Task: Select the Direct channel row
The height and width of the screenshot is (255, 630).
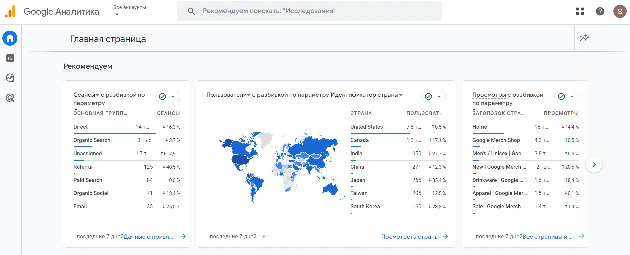Action: (x=127, y=127)
